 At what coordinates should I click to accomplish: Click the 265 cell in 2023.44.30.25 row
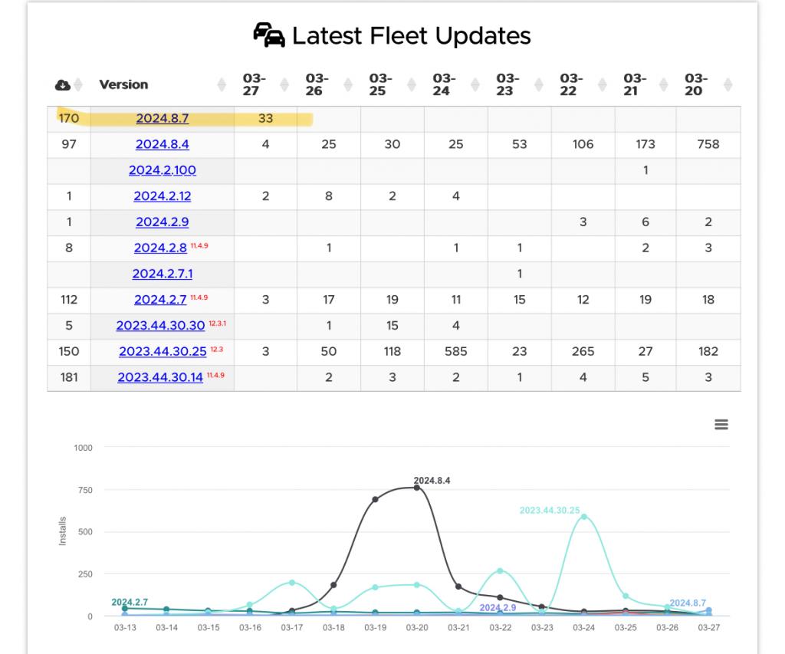pyautogui.click(x=583, y=352)
